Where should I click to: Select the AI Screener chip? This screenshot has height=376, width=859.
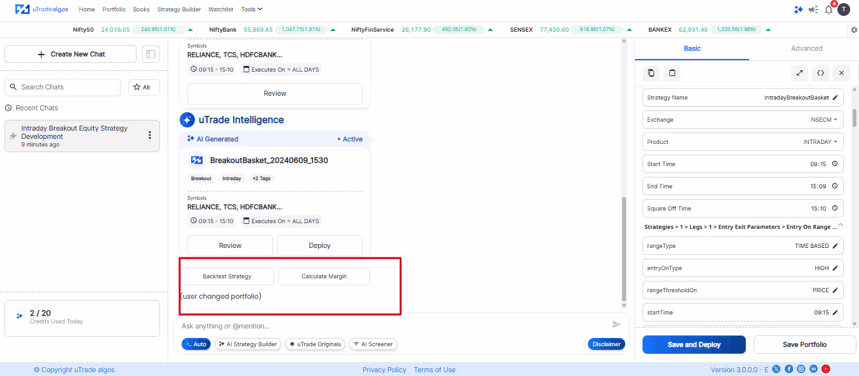pos(373,344)
